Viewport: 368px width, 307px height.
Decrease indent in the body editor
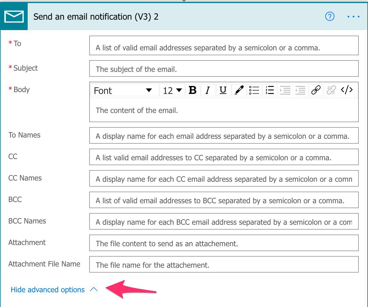pos(300,90)
